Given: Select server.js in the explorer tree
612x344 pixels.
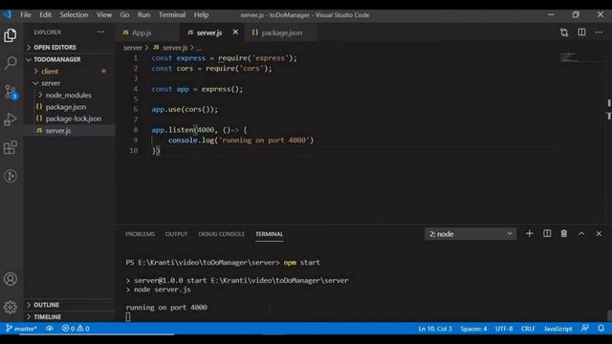Looking at the screenshot, I should coord(70,131).
